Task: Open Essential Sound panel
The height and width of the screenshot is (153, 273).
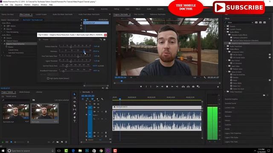Action: 230,103
